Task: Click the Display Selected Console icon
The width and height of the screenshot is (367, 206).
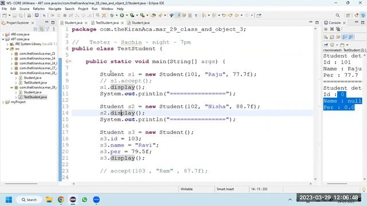Action: tap(333, 45)
